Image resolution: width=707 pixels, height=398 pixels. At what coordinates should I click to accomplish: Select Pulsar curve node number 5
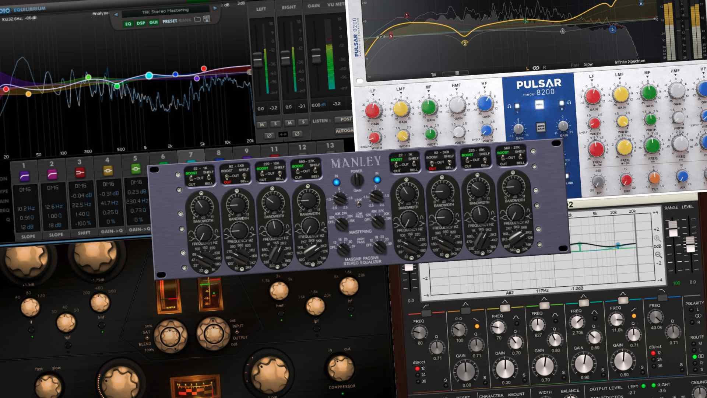612,29
